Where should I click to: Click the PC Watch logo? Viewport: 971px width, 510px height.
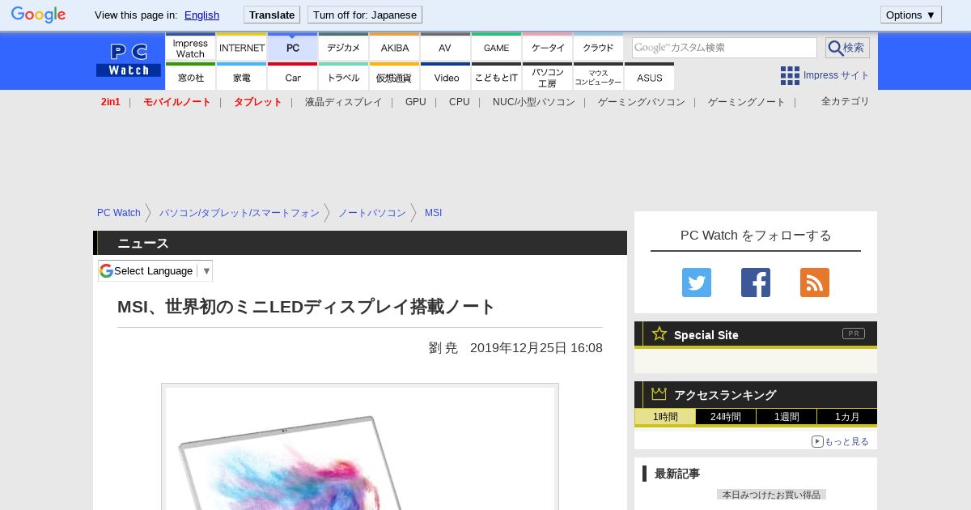point(129,61)
